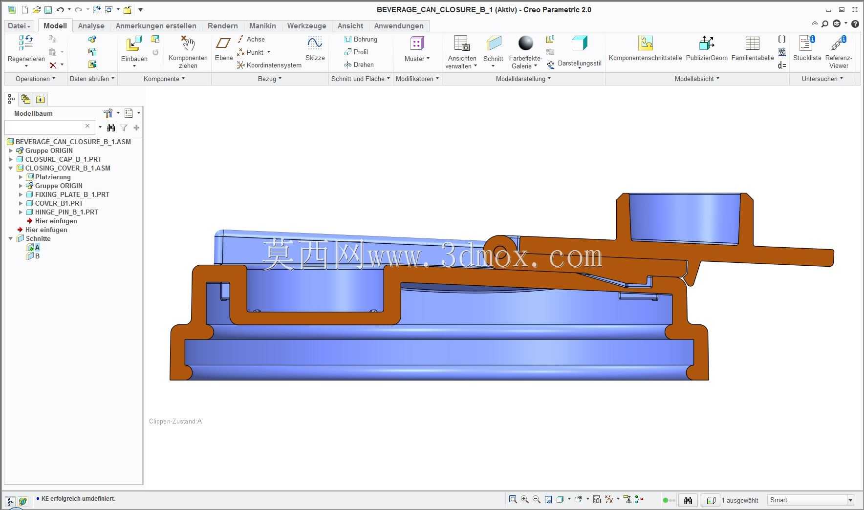864x510 pixels.
Task: Open the Punkt dropdown arrow
Action: pyautogui.click(x=269, y=52)
